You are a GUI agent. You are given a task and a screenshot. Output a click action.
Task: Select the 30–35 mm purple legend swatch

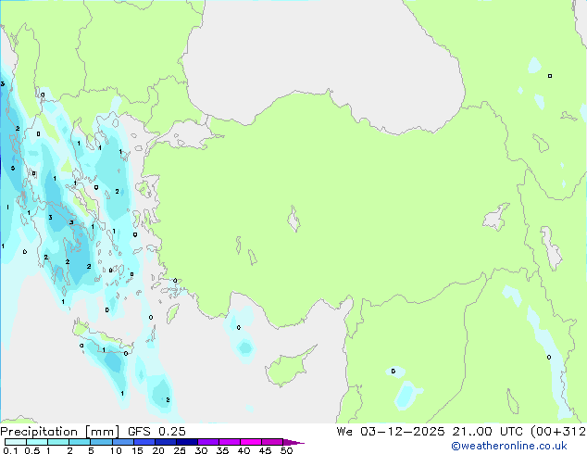click(208, 442)
